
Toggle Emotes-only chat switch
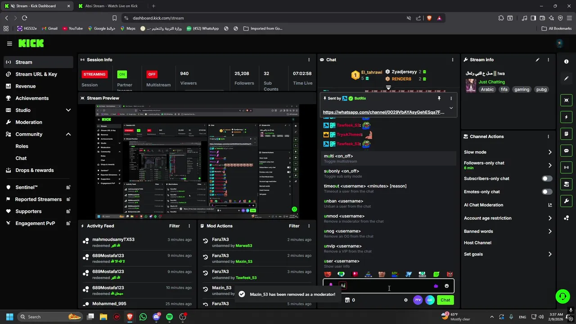tap(547, 192)
